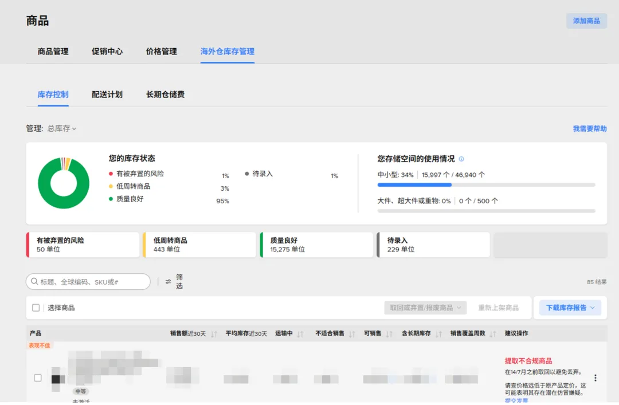The image size is (619, 405).
Task: Select the 低周转商品 443 单位 card
Action: click(x=199, y=245)
